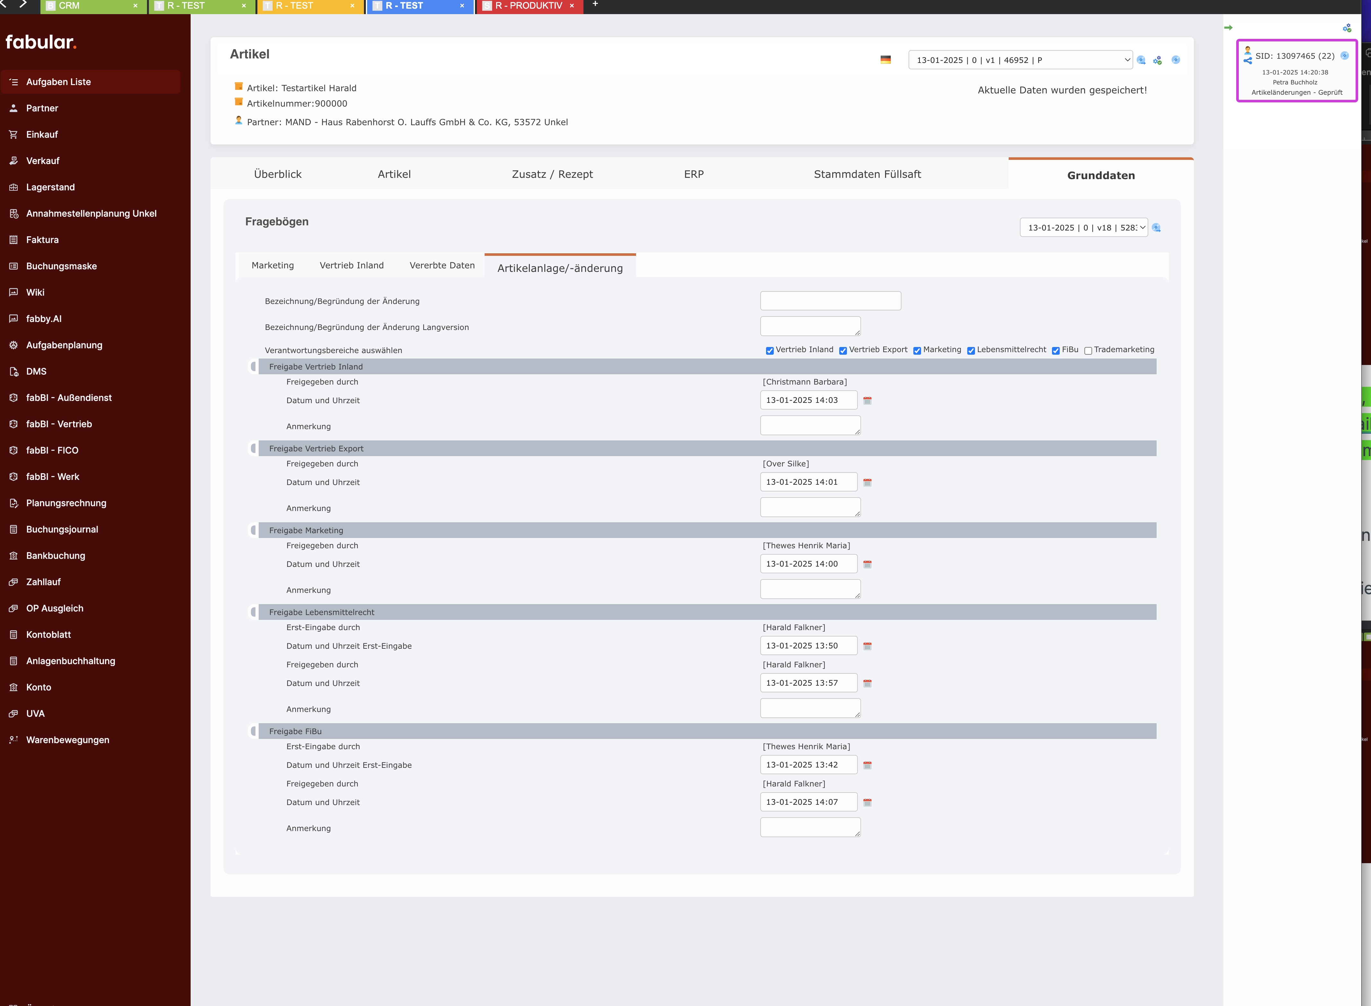Select Lagerstand in the sidebar
The image size is (1371, 1006).
click(50, 187)
